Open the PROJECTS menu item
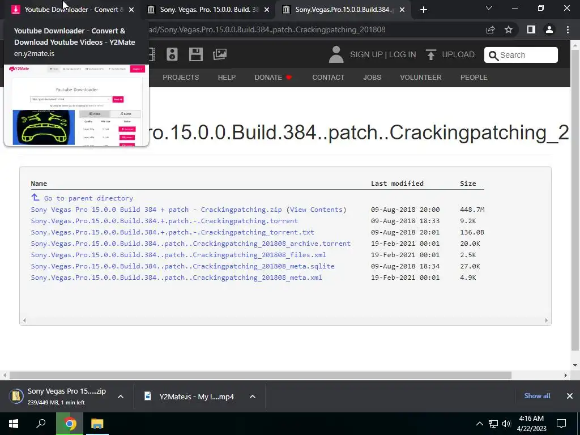This screenshot has width=580, height=435. 181,77
